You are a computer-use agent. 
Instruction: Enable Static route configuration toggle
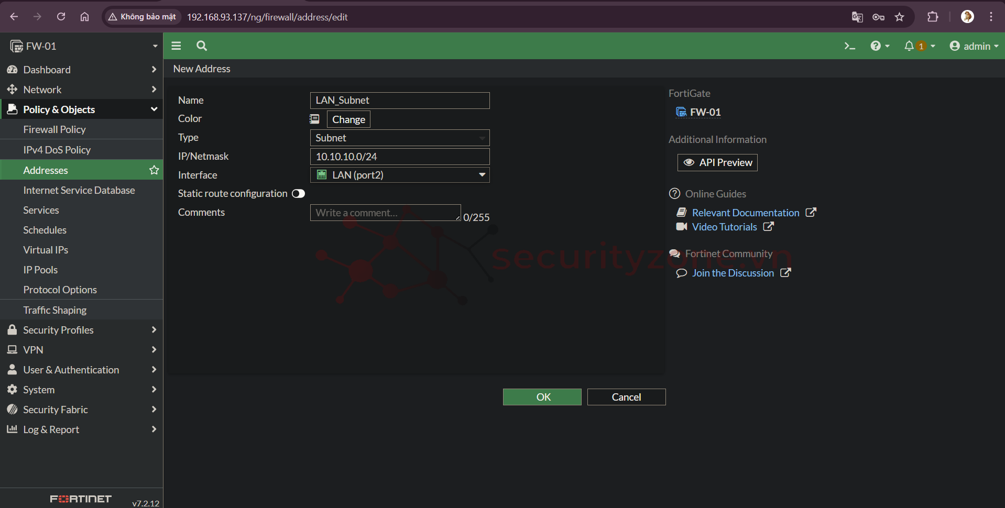pyautogui.click(x=299, y=194)
